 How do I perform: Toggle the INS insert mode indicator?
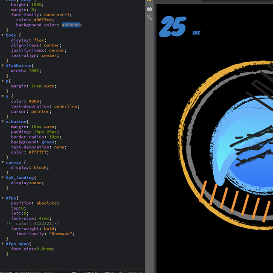(74, 272)
